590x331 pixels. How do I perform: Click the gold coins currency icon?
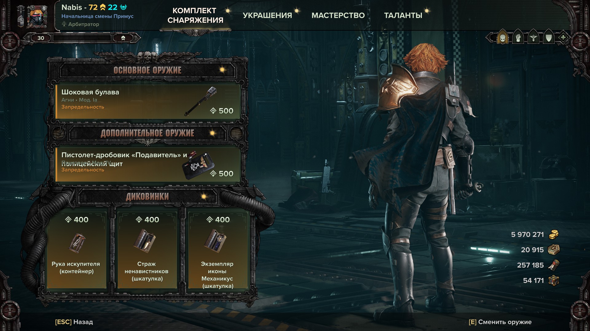pyautogui.click(x=554, y=234)
